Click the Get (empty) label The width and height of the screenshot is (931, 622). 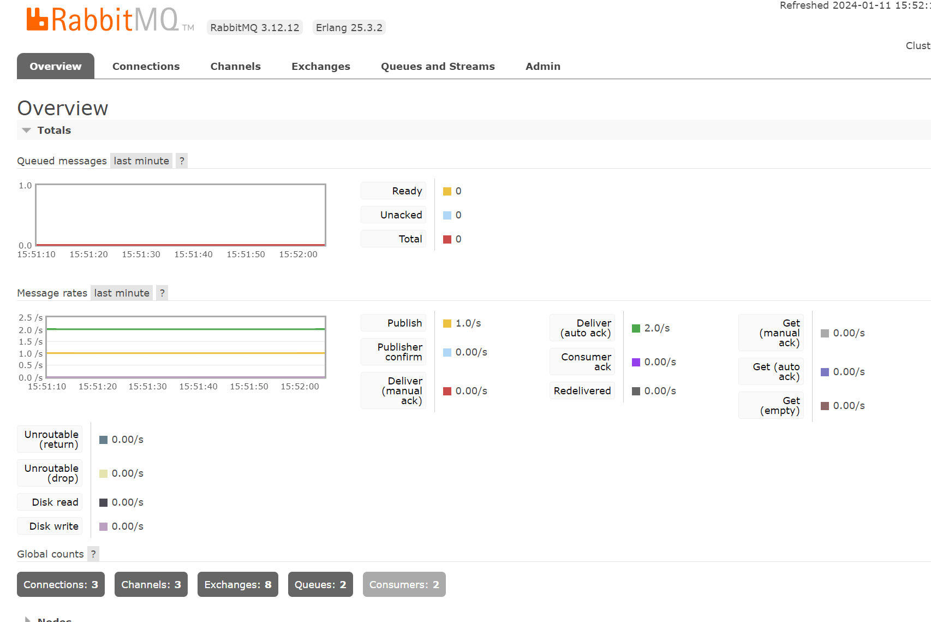(771, 406)
